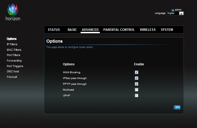Select the ADVANCED tab

pos(90,30)
